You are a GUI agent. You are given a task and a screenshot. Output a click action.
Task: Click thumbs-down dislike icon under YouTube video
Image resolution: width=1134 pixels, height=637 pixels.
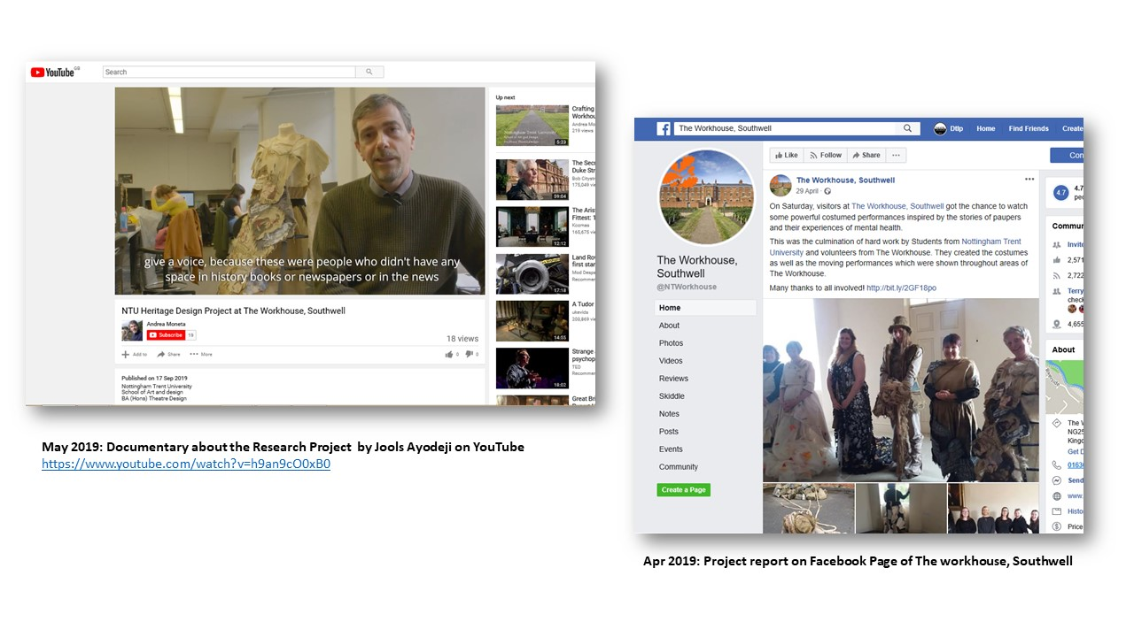[470, 354]
